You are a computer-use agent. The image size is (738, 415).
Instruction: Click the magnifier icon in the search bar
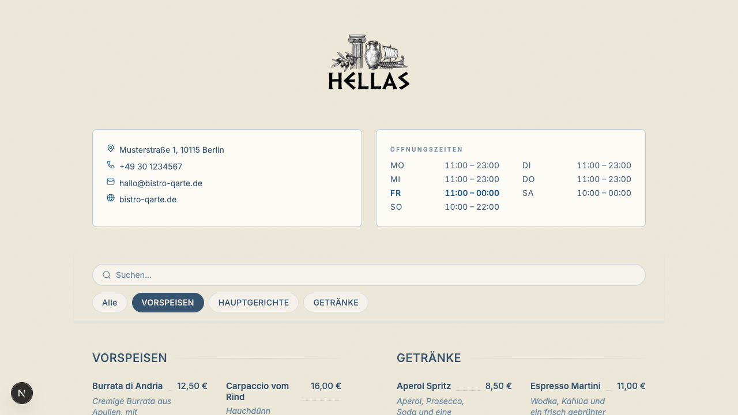(x=107, y=275)
